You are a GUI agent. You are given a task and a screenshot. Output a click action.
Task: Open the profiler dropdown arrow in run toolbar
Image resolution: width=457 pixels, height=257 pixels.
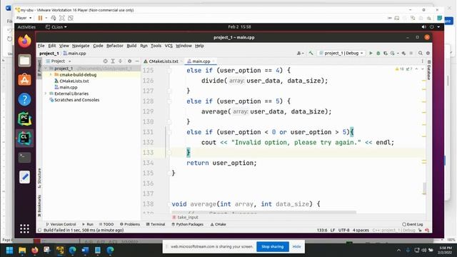coord(398,54)
